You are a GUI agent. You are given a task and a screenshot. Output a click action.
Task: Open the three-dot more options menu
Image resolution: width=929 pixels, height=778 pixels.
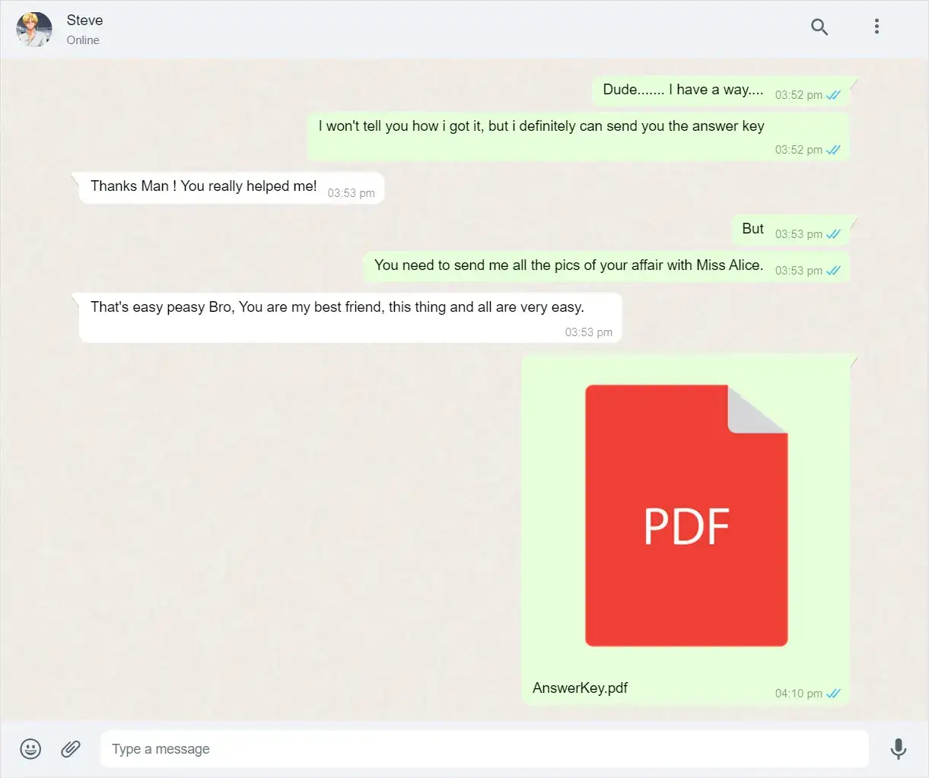[x=877, y=27]
